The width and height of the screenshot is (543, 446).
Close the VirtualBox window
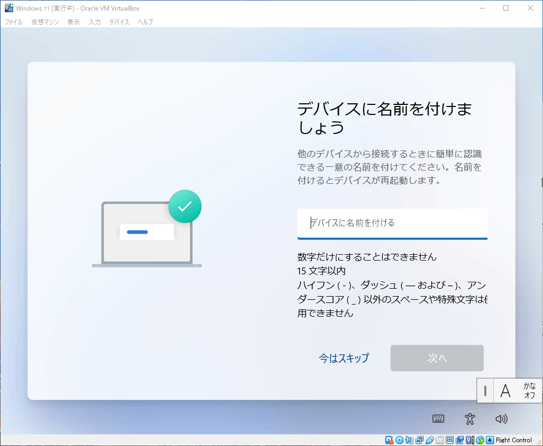(x=530, y=8)
